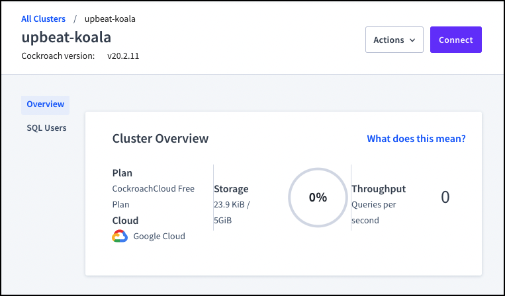The width and height of the screenshot is (505, 296).
Task: Switch to the SQL Users tab
Action: pos(46,128)
